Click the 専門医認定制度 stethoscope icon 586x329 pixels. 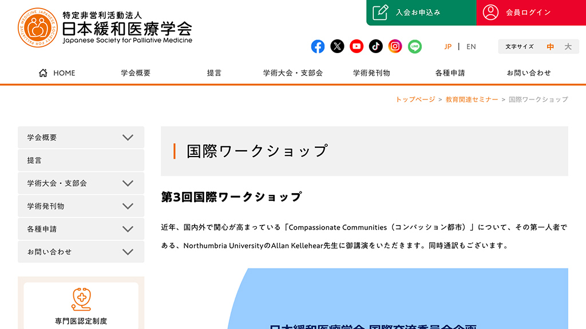[x=81, y=299]
